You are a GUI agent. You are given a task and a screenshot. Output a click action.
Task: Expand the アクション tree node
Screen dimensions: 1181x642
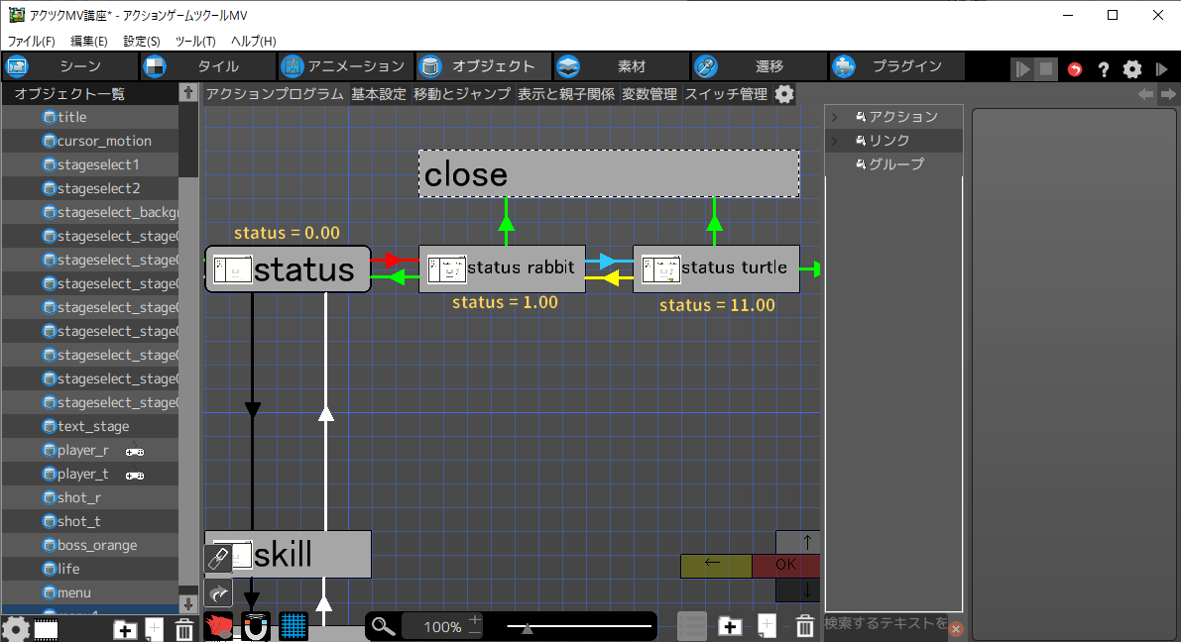pyautogui.click(x=834, y=117)
